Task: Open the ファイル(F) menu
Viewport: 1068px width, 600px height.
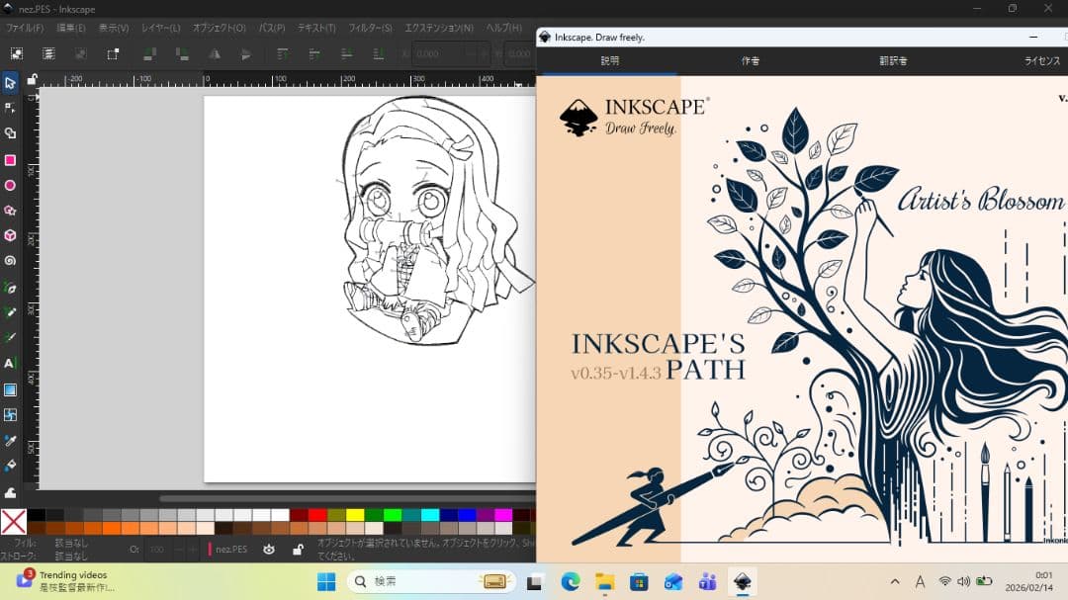Action: (25, 28)
